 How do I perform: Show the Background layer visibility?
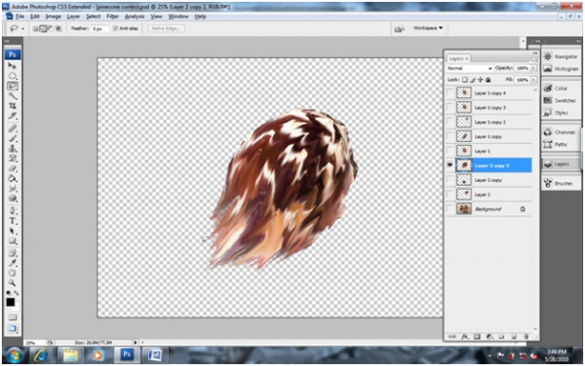coord(449,209)
